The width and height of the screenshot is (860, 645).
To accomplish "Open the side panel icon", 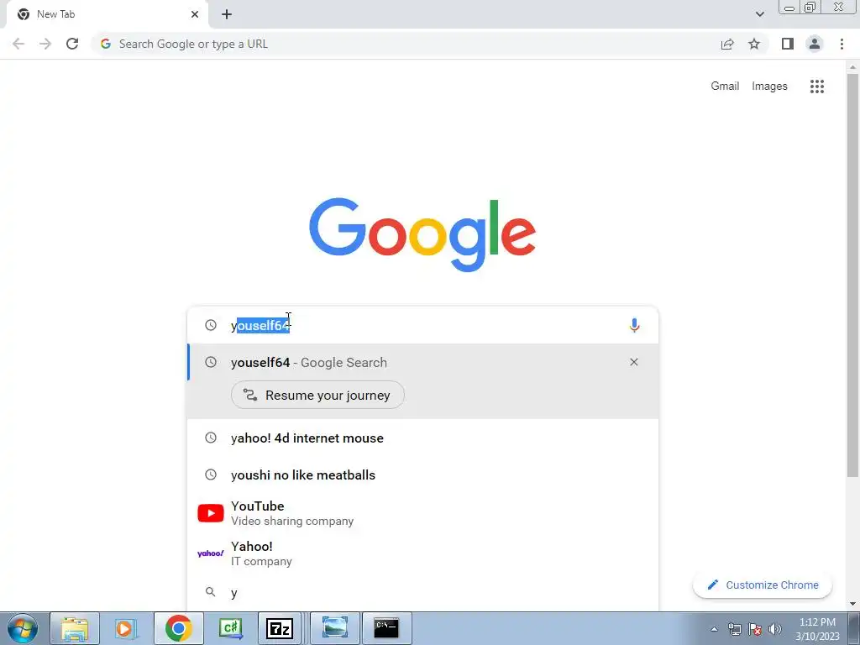I will point(788,44).
